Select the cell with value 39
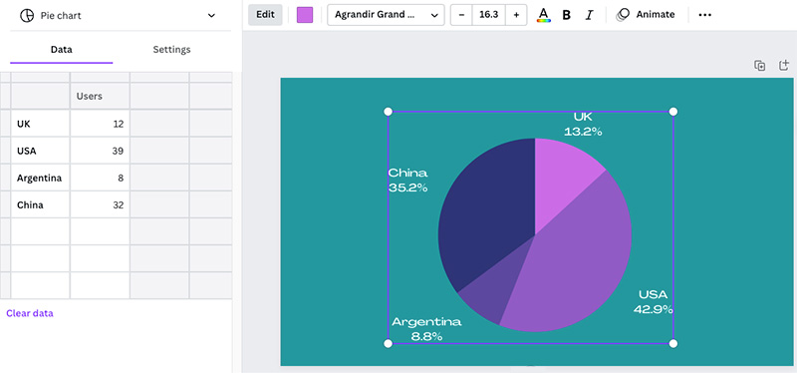This screenshot has width=797, height=373. 101,151
